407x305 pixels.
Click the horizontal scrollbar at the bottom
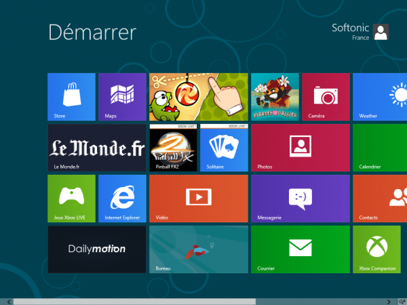coord(136,301)
